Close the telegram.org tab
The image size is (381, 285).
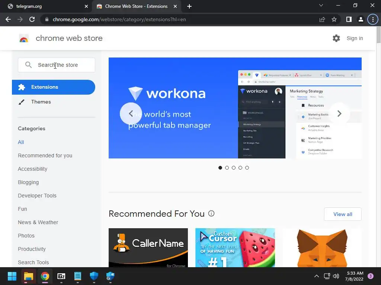pyautogui.click(x=86, y=6)
